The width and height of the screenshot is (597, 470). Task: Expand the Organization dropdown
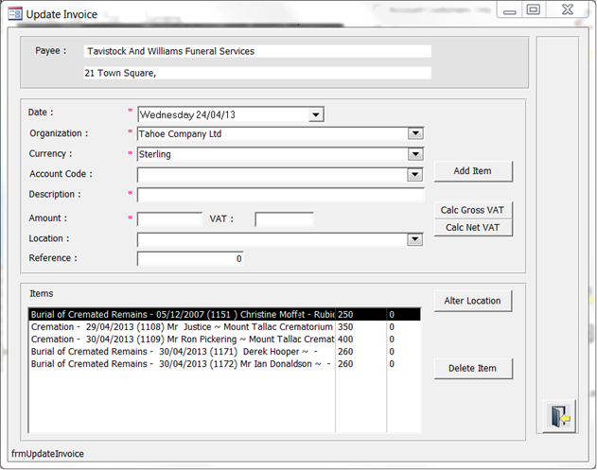[x=415, y=133]
